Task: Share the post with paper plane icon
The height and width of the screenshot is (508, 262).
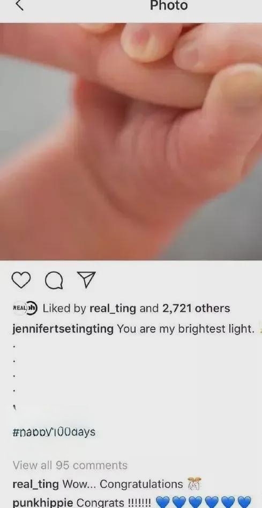Action: pos(87,280)
